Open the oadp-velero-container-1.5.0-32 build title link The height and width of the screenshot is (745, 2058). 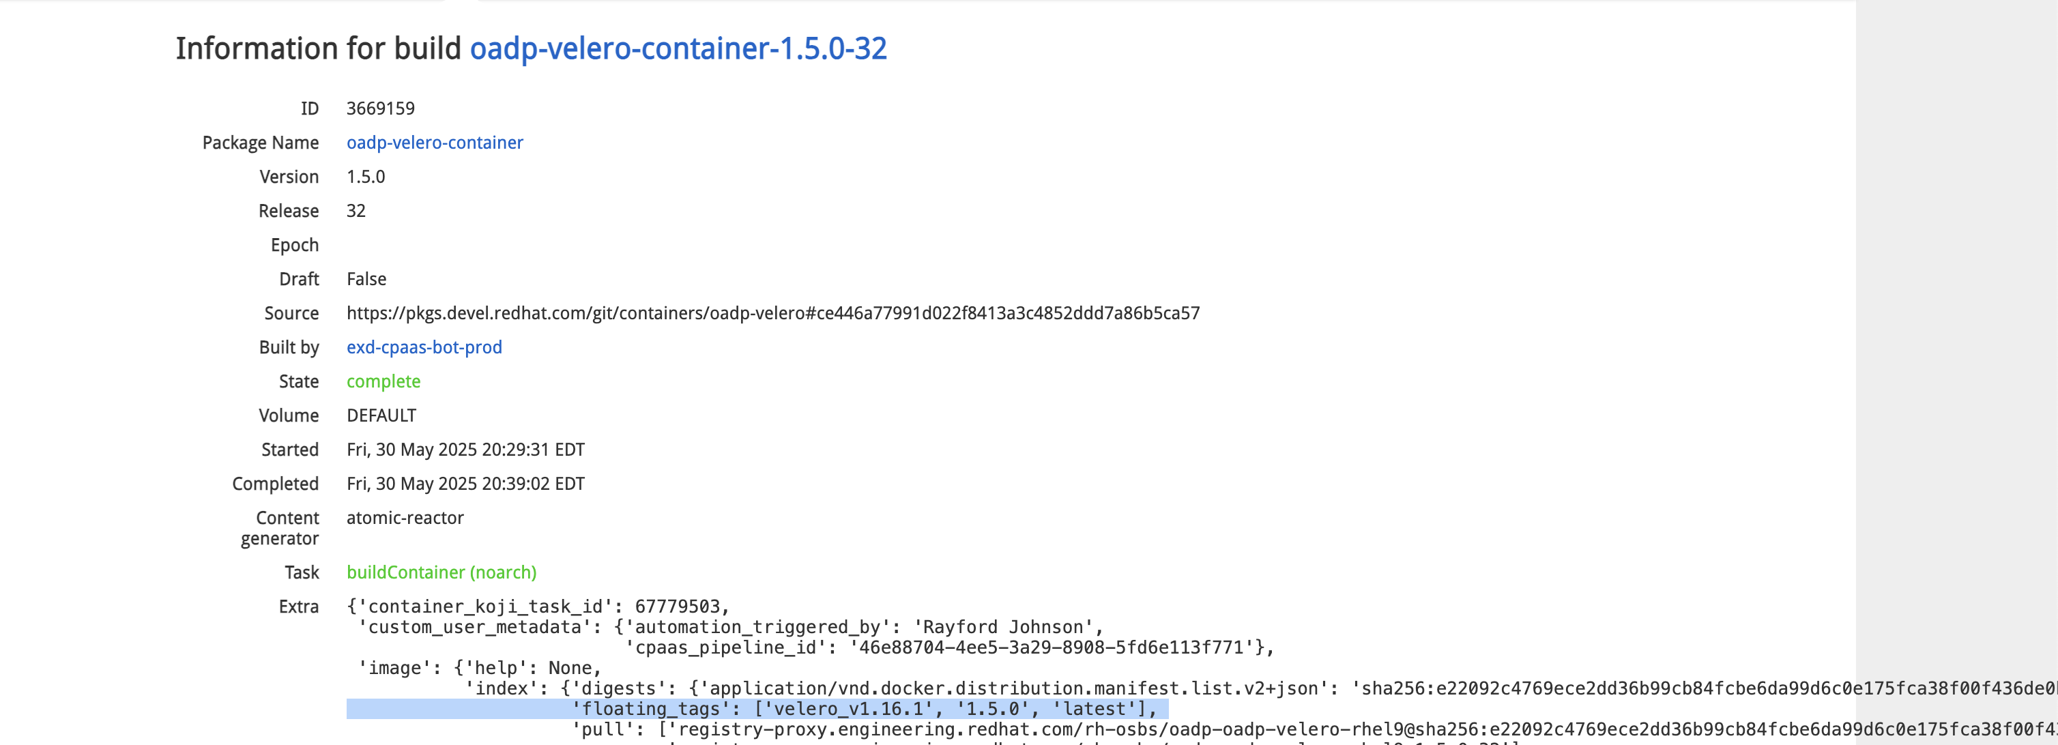(678, 48)
